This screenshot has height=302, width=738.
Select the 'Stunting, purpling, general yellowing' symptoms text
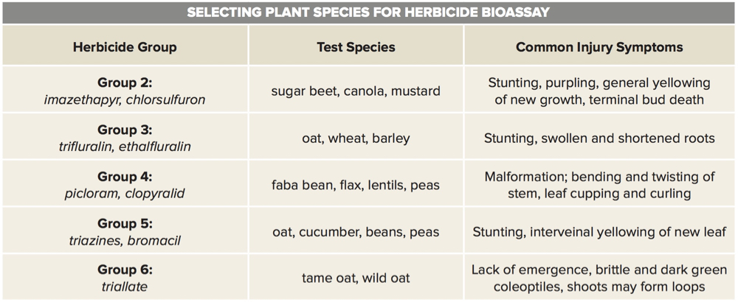click(x=599, y=82)
